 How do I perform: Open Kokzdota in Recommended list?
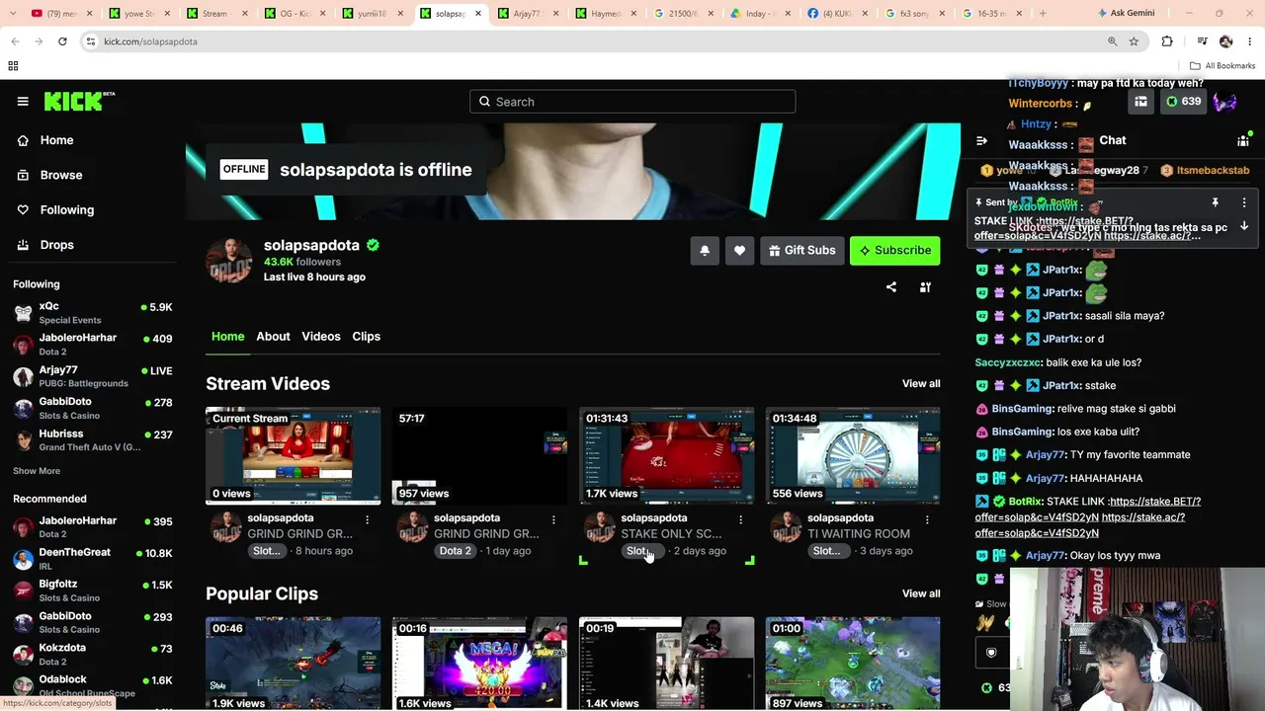(x=93, y=654)
